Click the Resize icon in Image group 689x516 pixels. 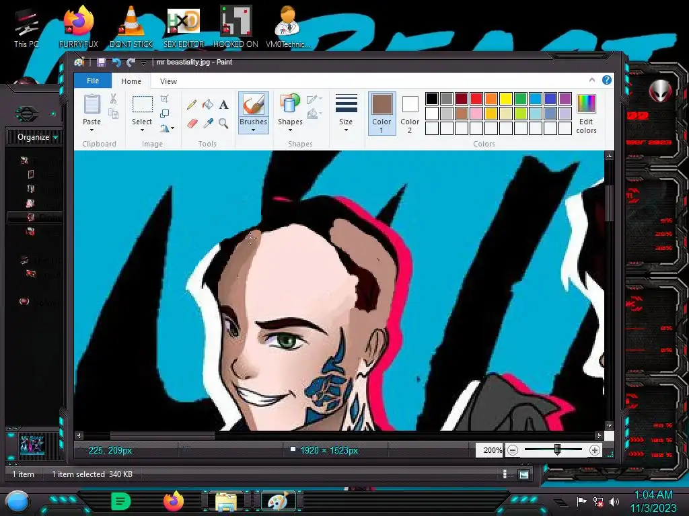click(x=164, y=114)
